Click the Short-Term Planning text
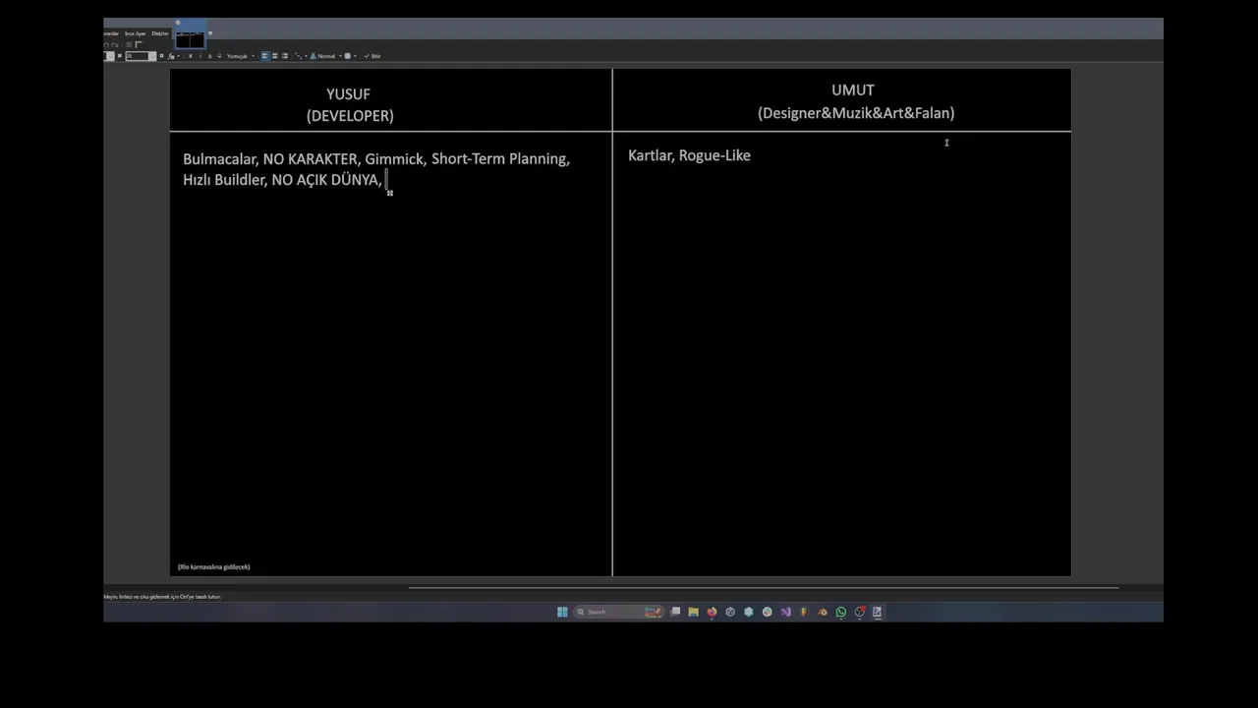1258x708 pixels. click(x=500, y=159)
